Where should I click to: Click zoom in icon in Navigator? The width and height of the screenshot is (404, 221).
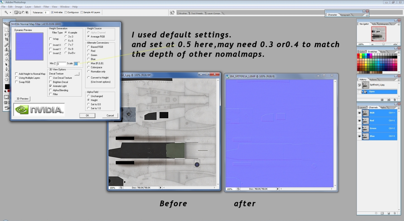coord(395,44)
